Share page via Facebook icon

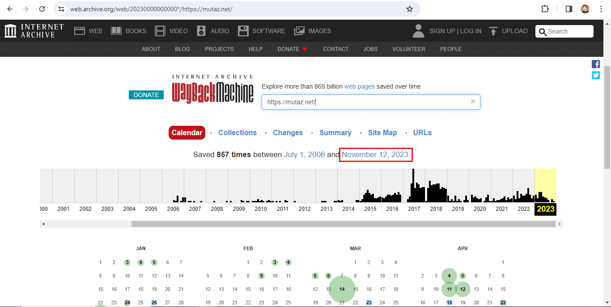(x=596, y=64)
